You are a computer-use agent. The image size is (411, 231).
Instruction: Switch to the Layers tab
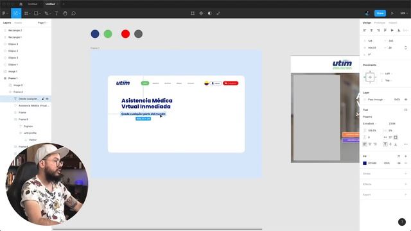pos(7,23)
